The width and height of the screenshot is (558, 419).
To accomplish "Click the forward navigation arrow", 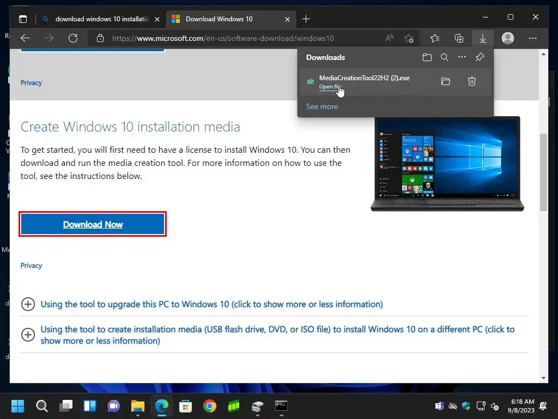I will [x=49, y=38].
